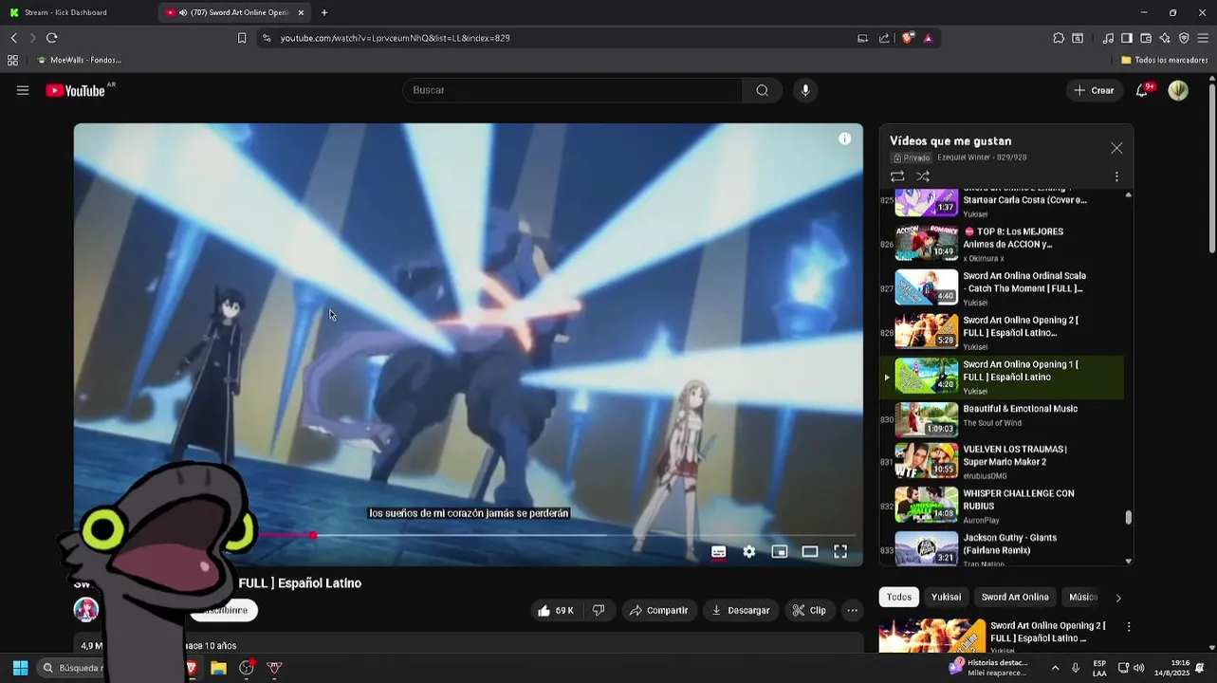Toggle playlist shuffle
The width and height of the screenshot is (1217, 683).
(x=922, y=176)
